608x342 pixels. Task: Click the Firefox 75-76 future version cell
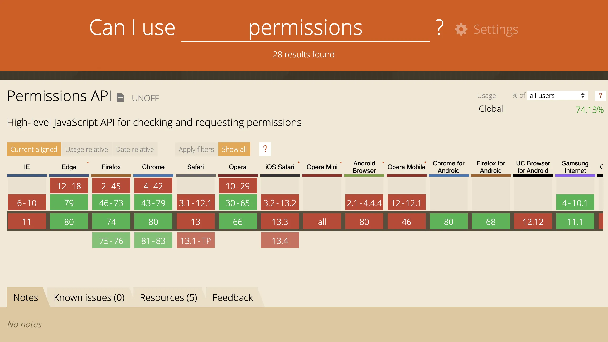tap(111, 241)
